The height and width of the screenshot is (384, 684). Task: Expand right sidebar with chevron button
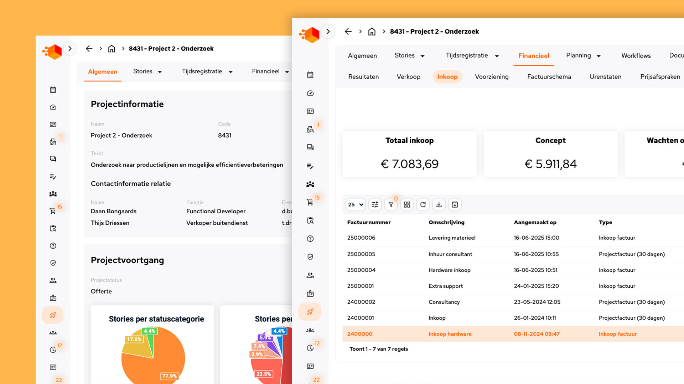pos(328,32)
